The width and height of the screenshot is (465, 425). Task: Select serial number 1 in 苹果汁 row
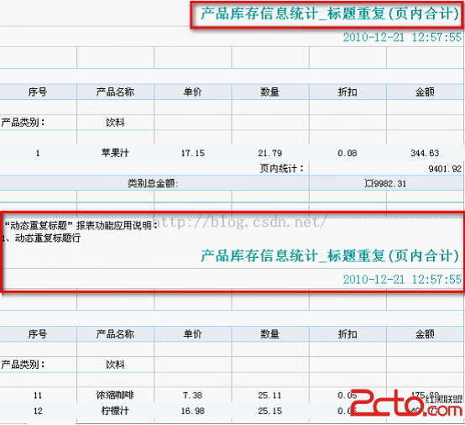pyautogui.click(x=38, y=154)
